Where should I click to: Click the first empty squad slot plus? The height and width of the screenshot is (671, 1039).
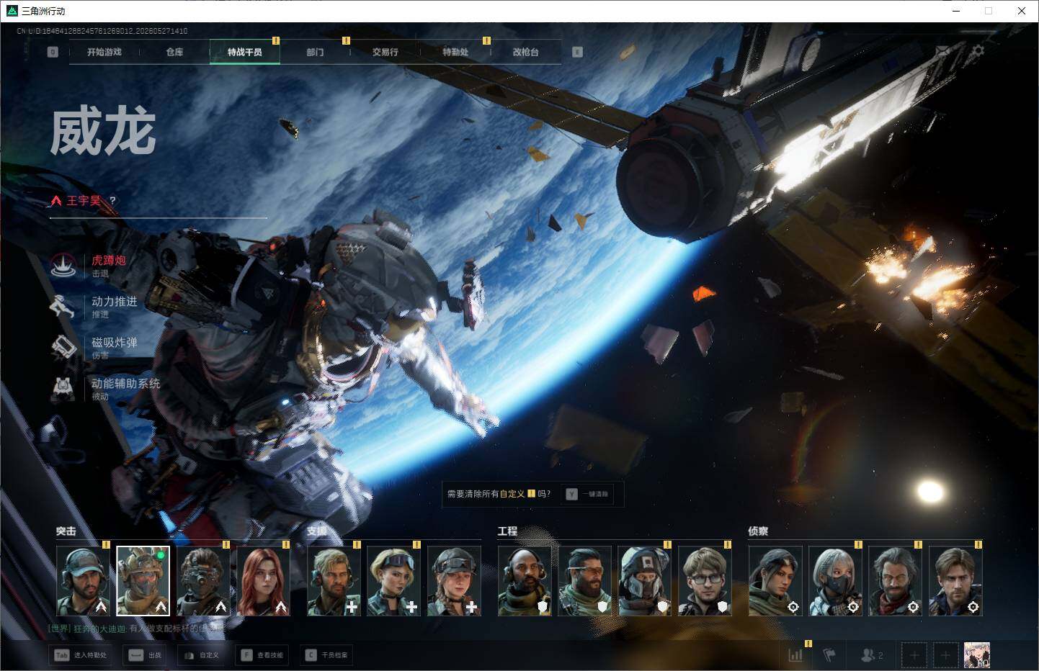pyautogui.click(x=914, y=655)
